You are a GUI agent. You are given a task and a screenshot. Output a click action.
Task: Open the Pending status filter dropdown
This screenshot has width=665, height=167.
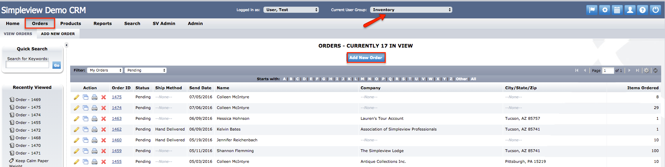point(146,70)
